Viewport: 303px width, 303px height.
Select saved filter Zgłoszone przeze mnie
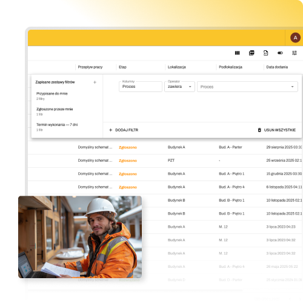coord(55,112)
